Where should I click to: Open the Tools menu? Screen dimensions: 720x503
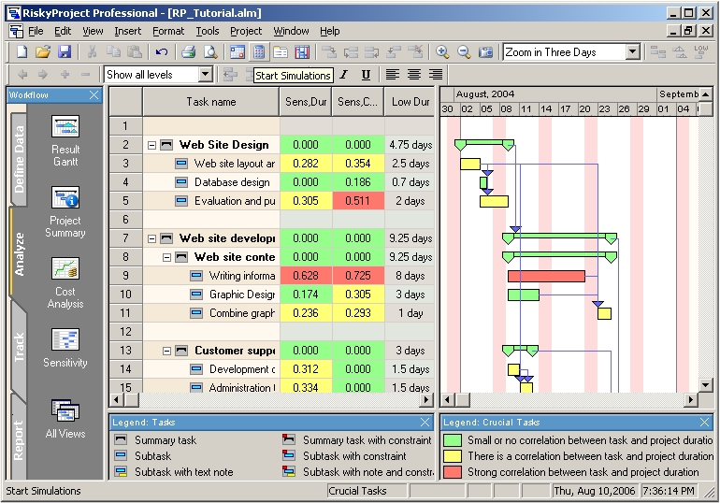[207, 31]
